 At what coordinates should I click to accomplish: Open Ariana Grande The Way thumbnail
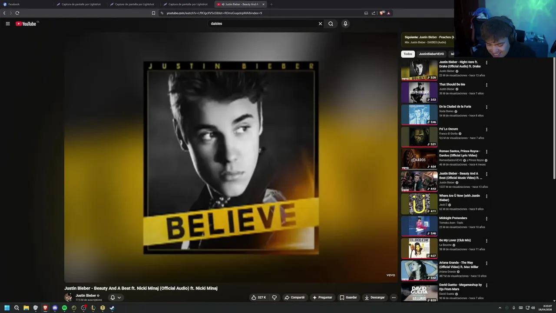coord(419,270)
